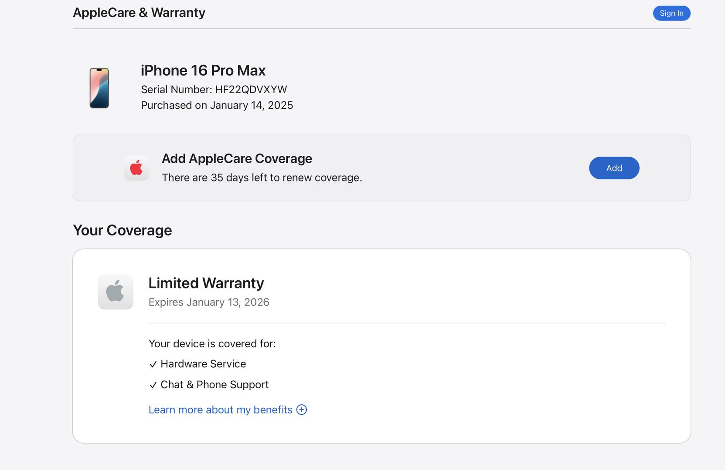Click Expires January 13, 2026 text

pos(209,302)
